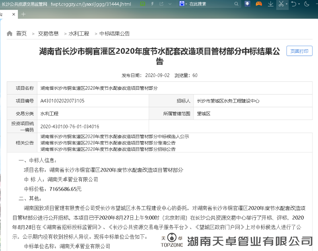Image resolution: width=318 pixels, height=251 pixels.
Task: Click the share page icon
Action: coord(162,4)
